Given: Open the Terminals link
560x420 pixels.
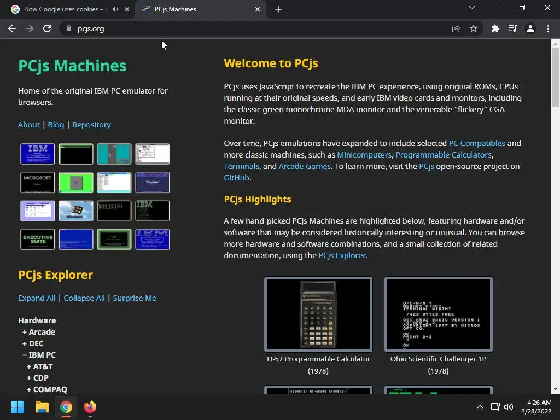Looking at the screenshot, I should click(x=241, y=166).
